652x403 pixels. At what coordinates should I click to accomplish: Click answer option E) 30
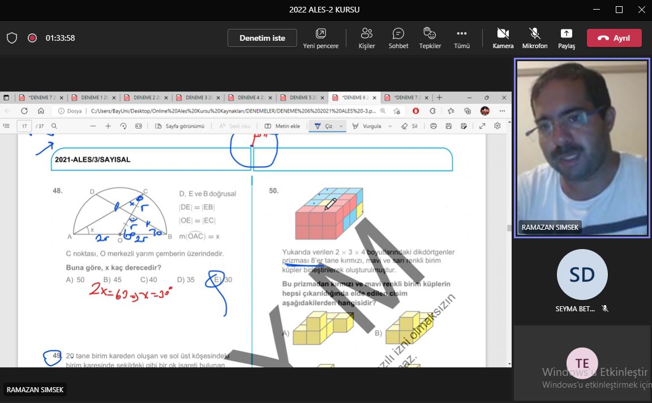click(223, 280)
